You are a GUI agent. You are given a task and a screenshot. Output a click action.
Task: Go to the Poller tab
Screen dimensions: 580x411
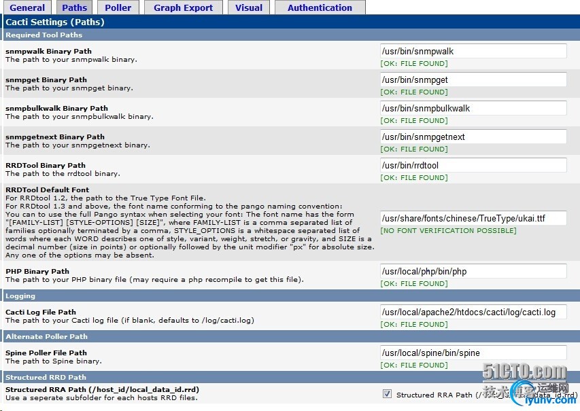[x=118, y=7]
